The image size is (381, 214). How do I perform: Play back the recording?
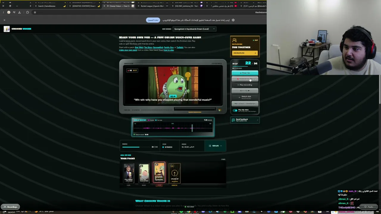(245, 85)
